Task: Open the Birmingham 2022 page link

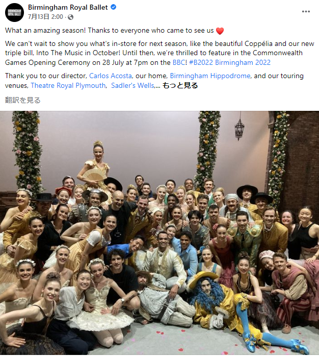Action: (x=243, y=62)
